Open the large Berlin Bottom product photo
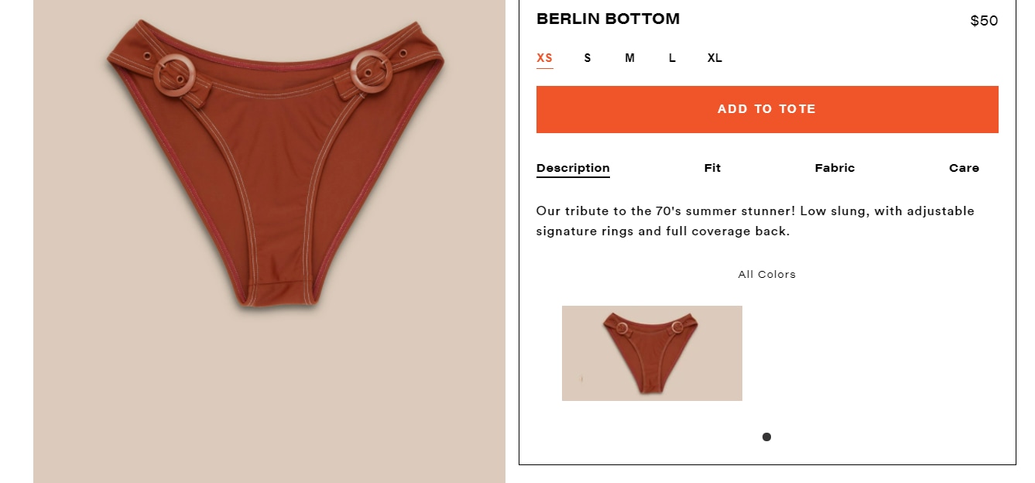Screen dimensions: 1035x483 coord(269,241)
